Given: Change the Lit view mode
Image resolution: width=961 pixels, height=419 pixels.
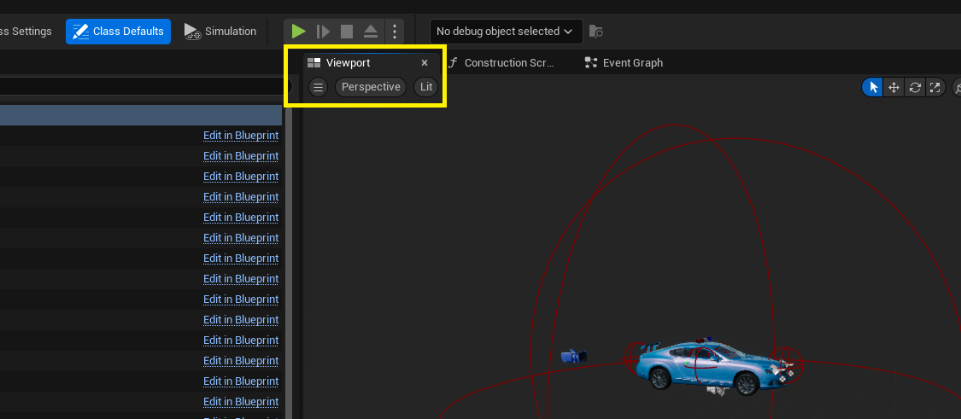Looking at the screenshot, I should point(426,87).
